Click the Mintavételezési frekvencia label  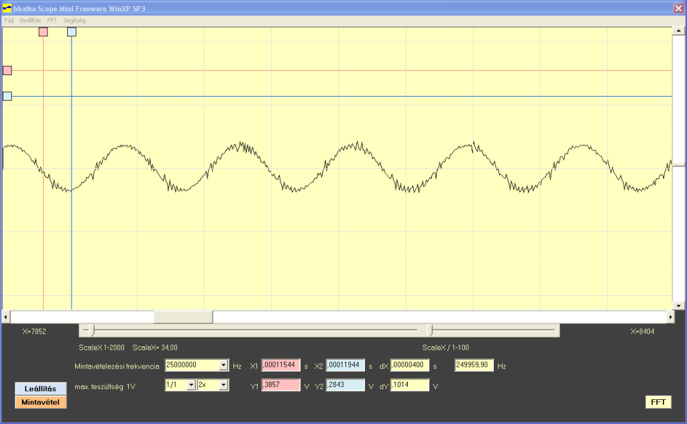point(117,366)
